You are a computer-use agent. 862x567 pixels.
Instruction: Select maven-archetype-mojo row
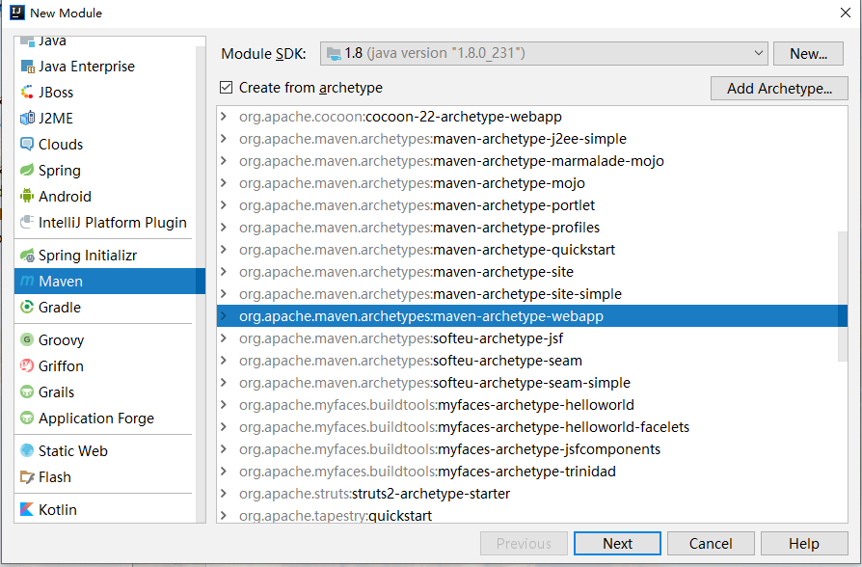531,183
